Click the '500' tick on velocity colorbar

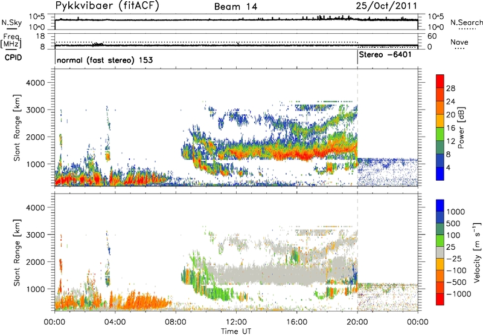453,224
